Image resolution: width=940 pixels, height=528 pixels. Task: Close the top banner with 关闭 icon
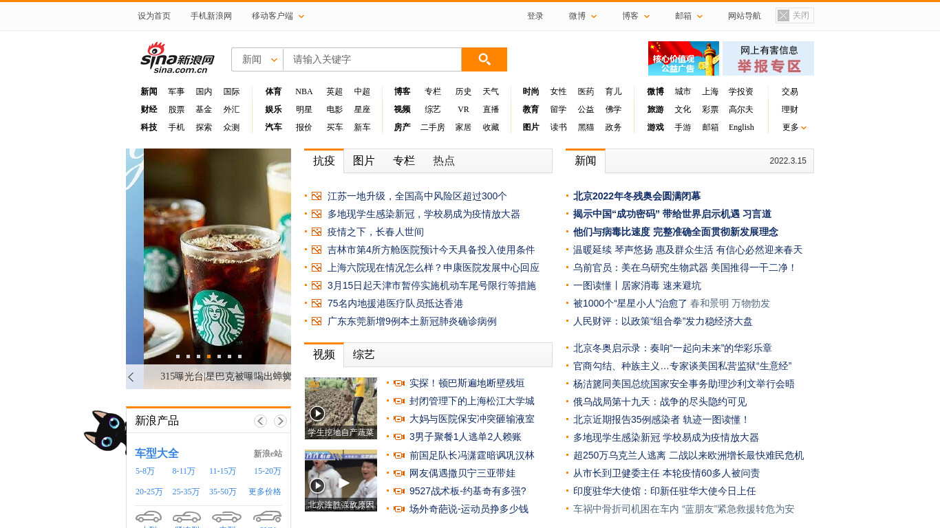click(794, 15)
